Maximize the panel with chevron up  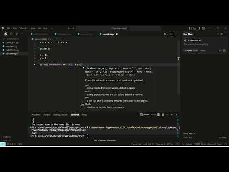[172, 115]
